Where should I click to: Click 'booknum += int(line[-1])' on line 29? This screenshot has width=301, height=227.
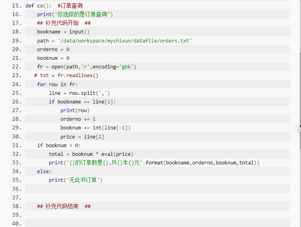[95, 128]
